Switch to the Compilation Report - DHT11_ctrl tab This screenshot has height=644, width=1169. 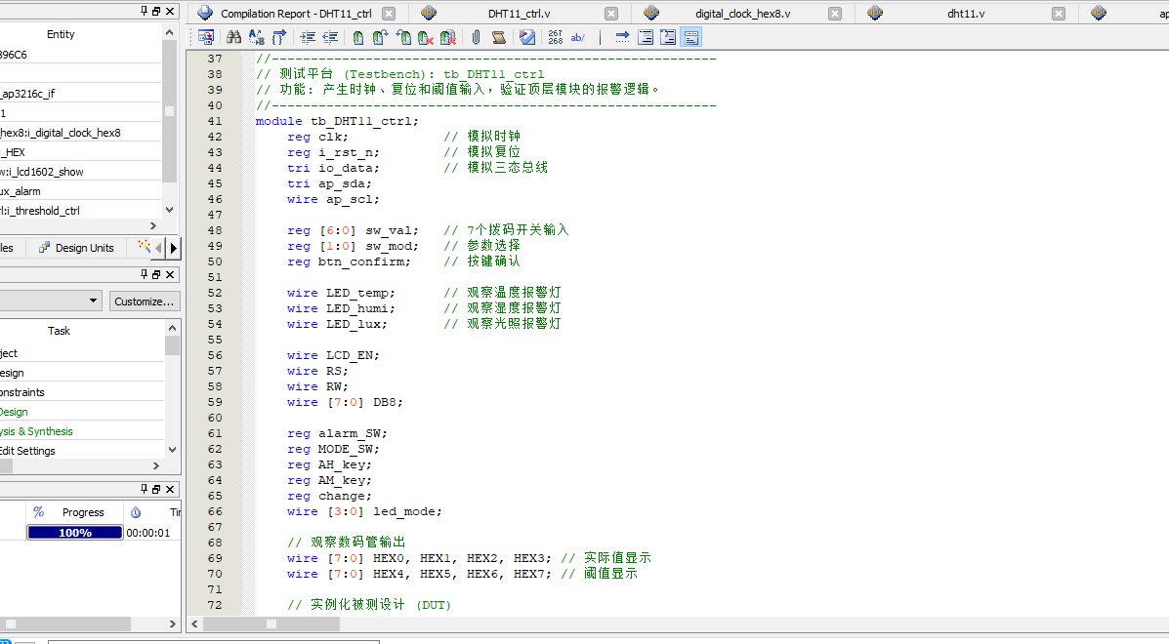point(297,14)
